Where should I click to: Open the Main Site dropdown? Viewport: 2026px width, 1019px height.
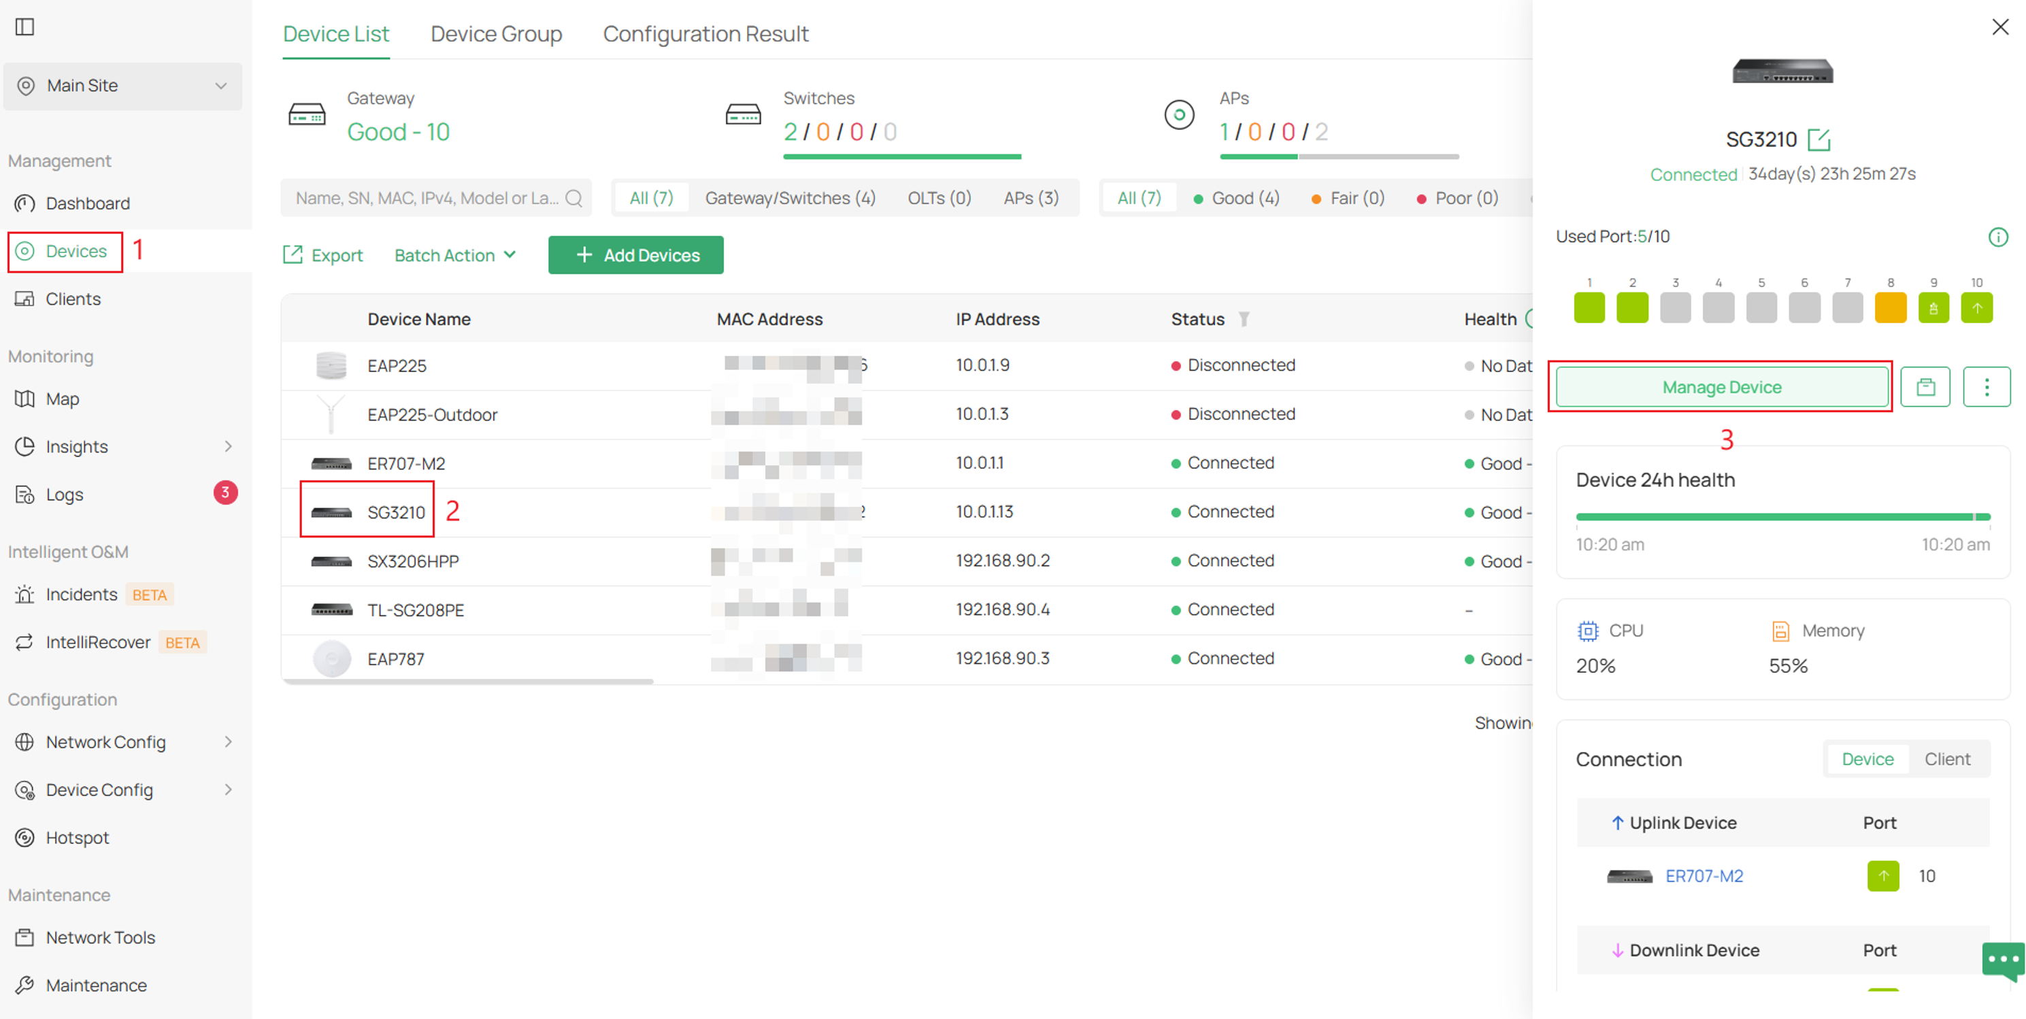(122, 86)
